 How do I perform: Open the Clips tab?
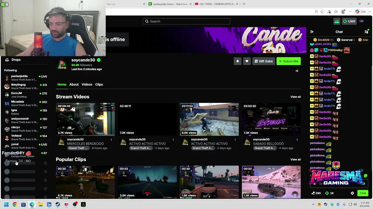pos(99,84)
